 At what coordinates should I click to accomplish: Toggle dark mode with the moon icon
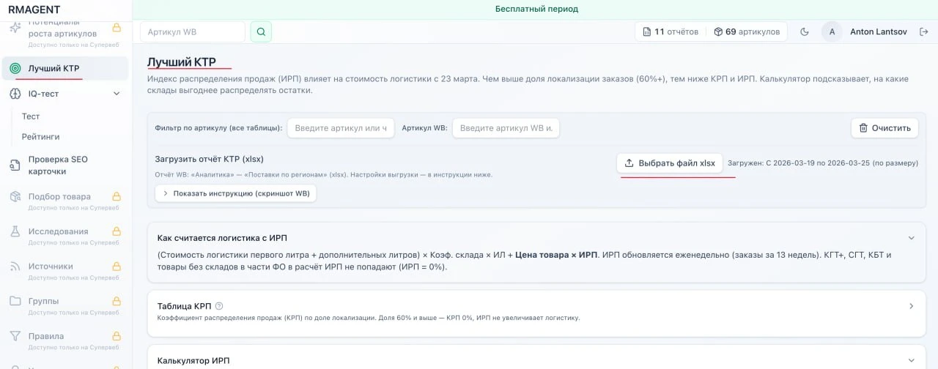click(x=804, y=31)
